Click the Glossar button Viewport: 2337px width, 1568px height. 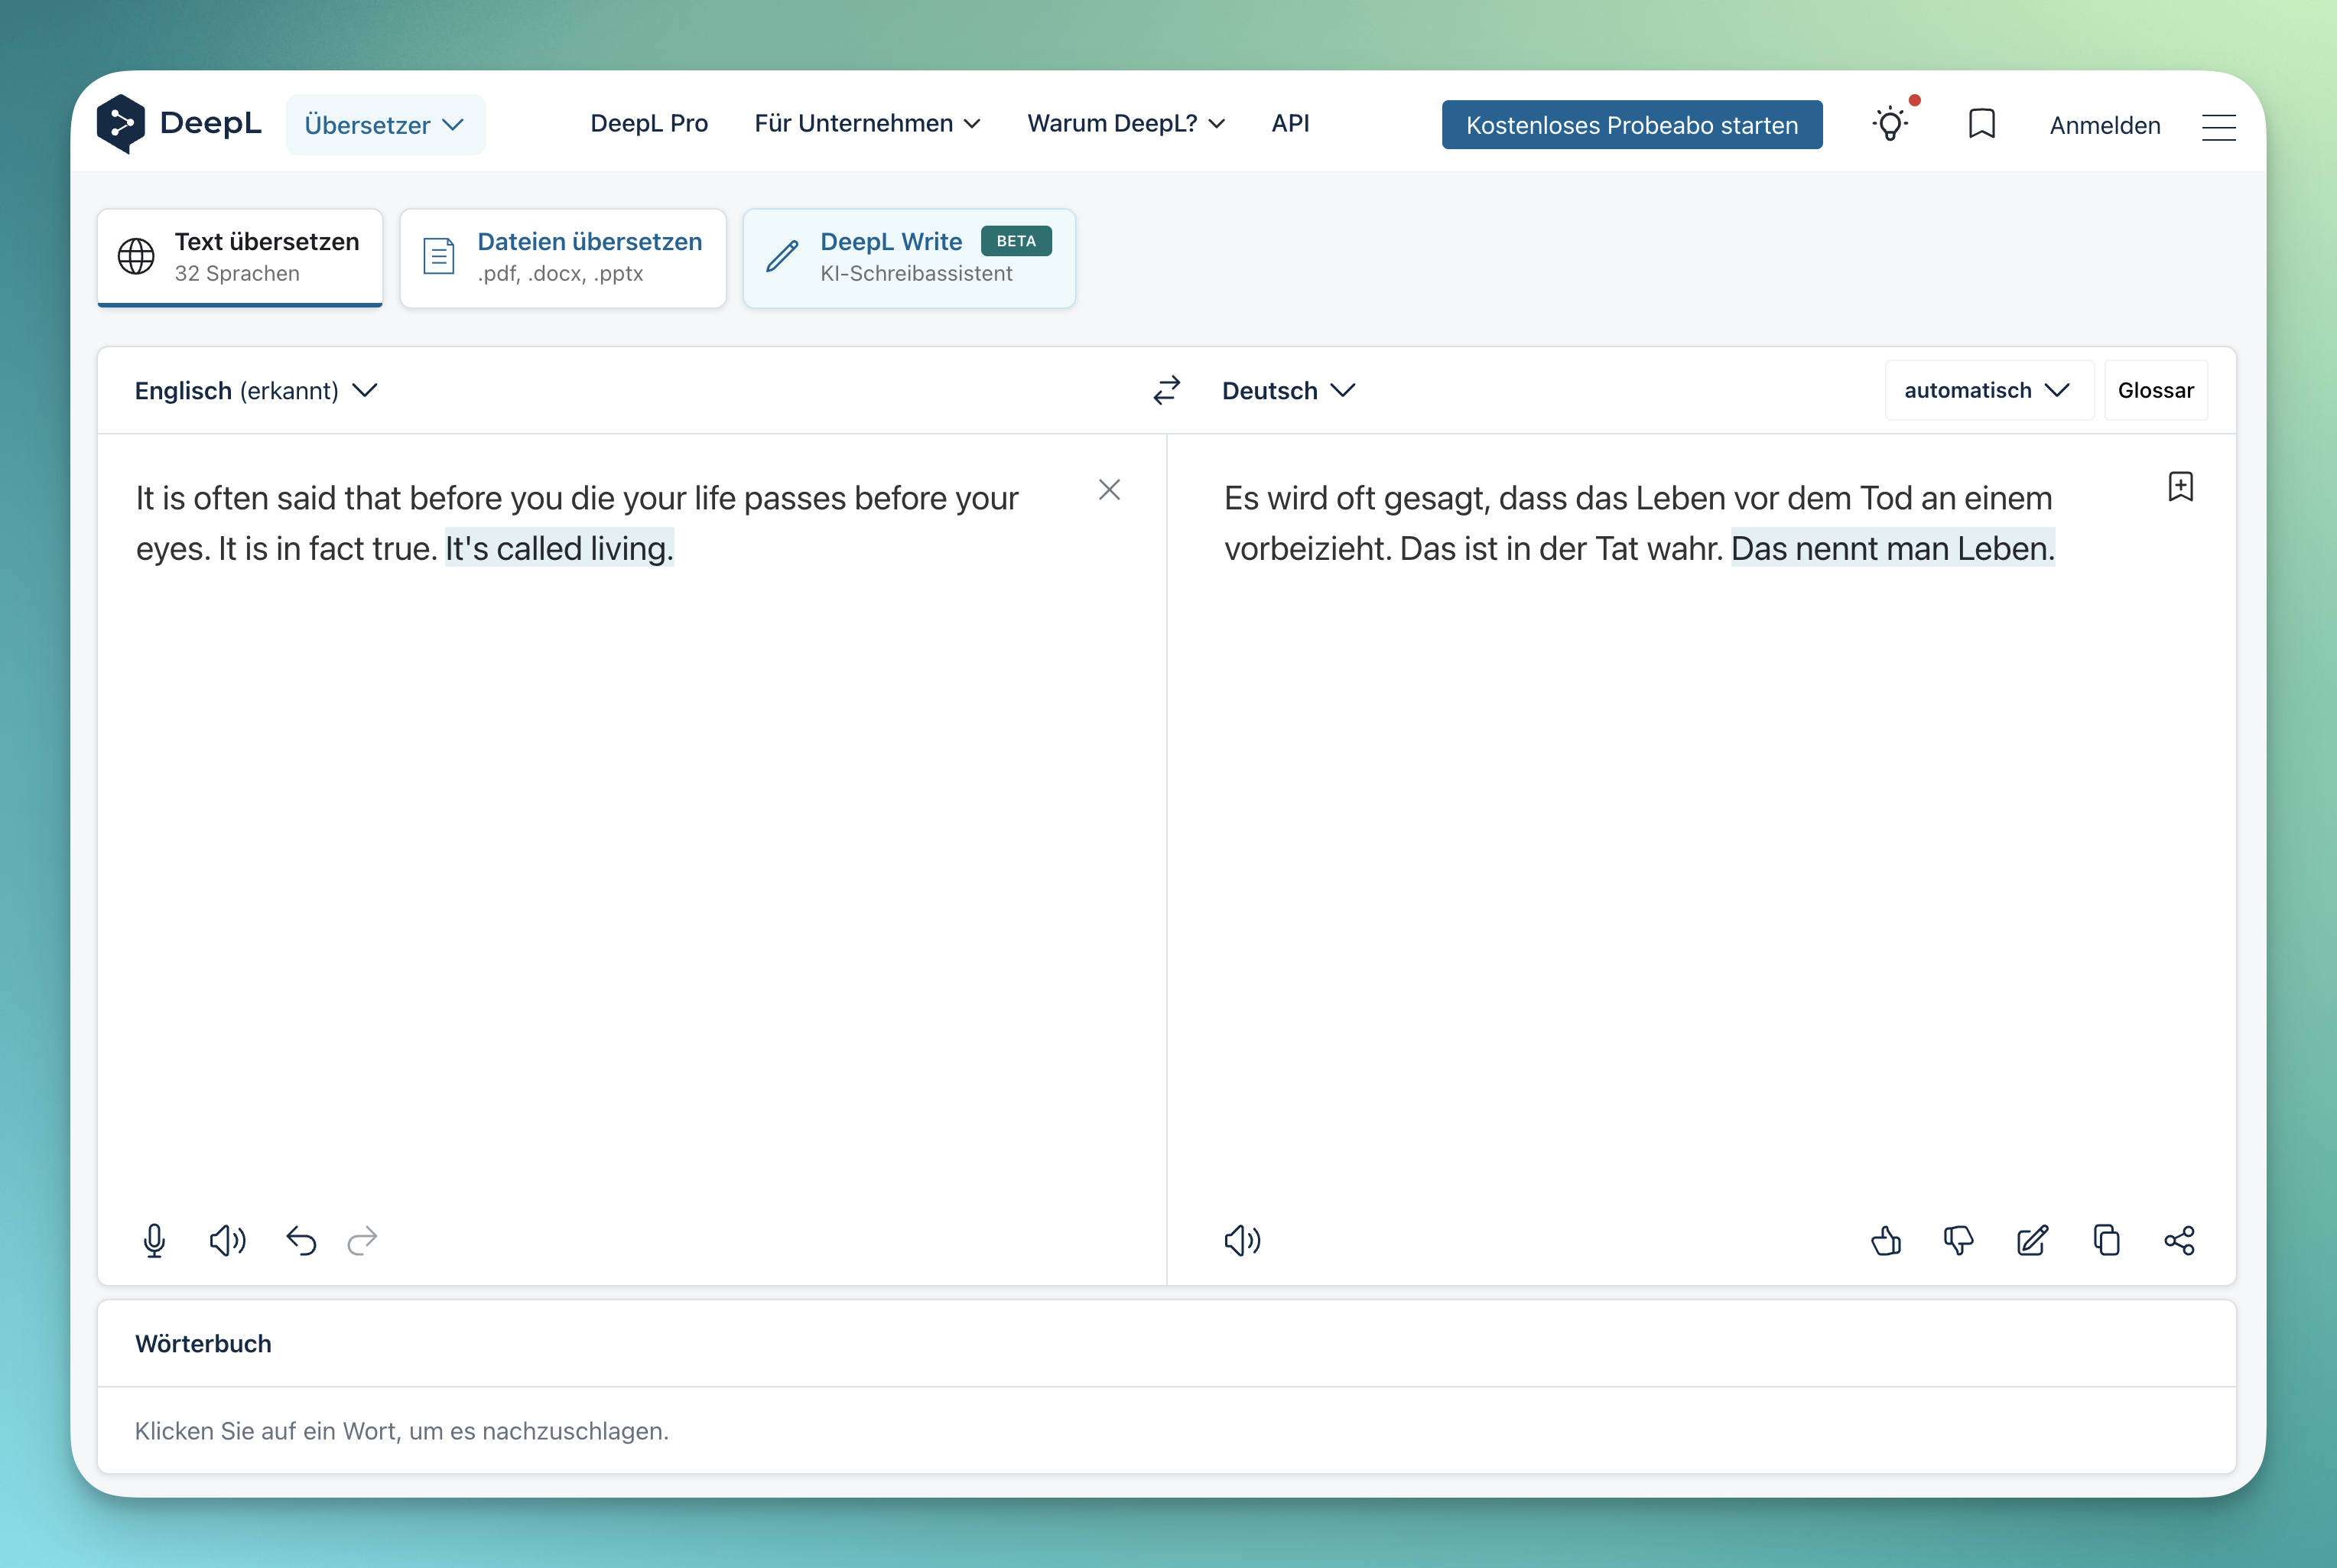(2155, 390)
